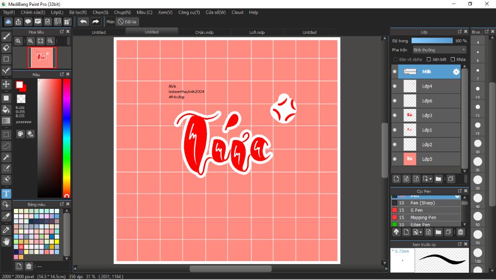
Task: Click the navigator canvas thumbnail
Action: [42, 58]
